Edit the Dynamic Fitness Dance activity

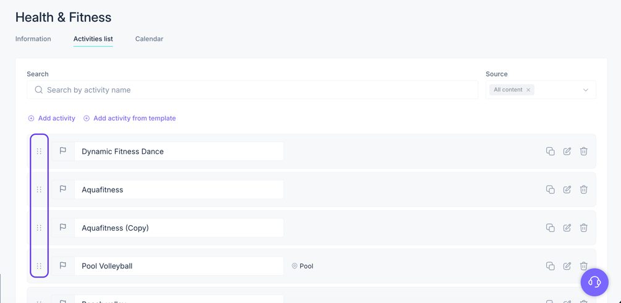(x=567, y=151)
